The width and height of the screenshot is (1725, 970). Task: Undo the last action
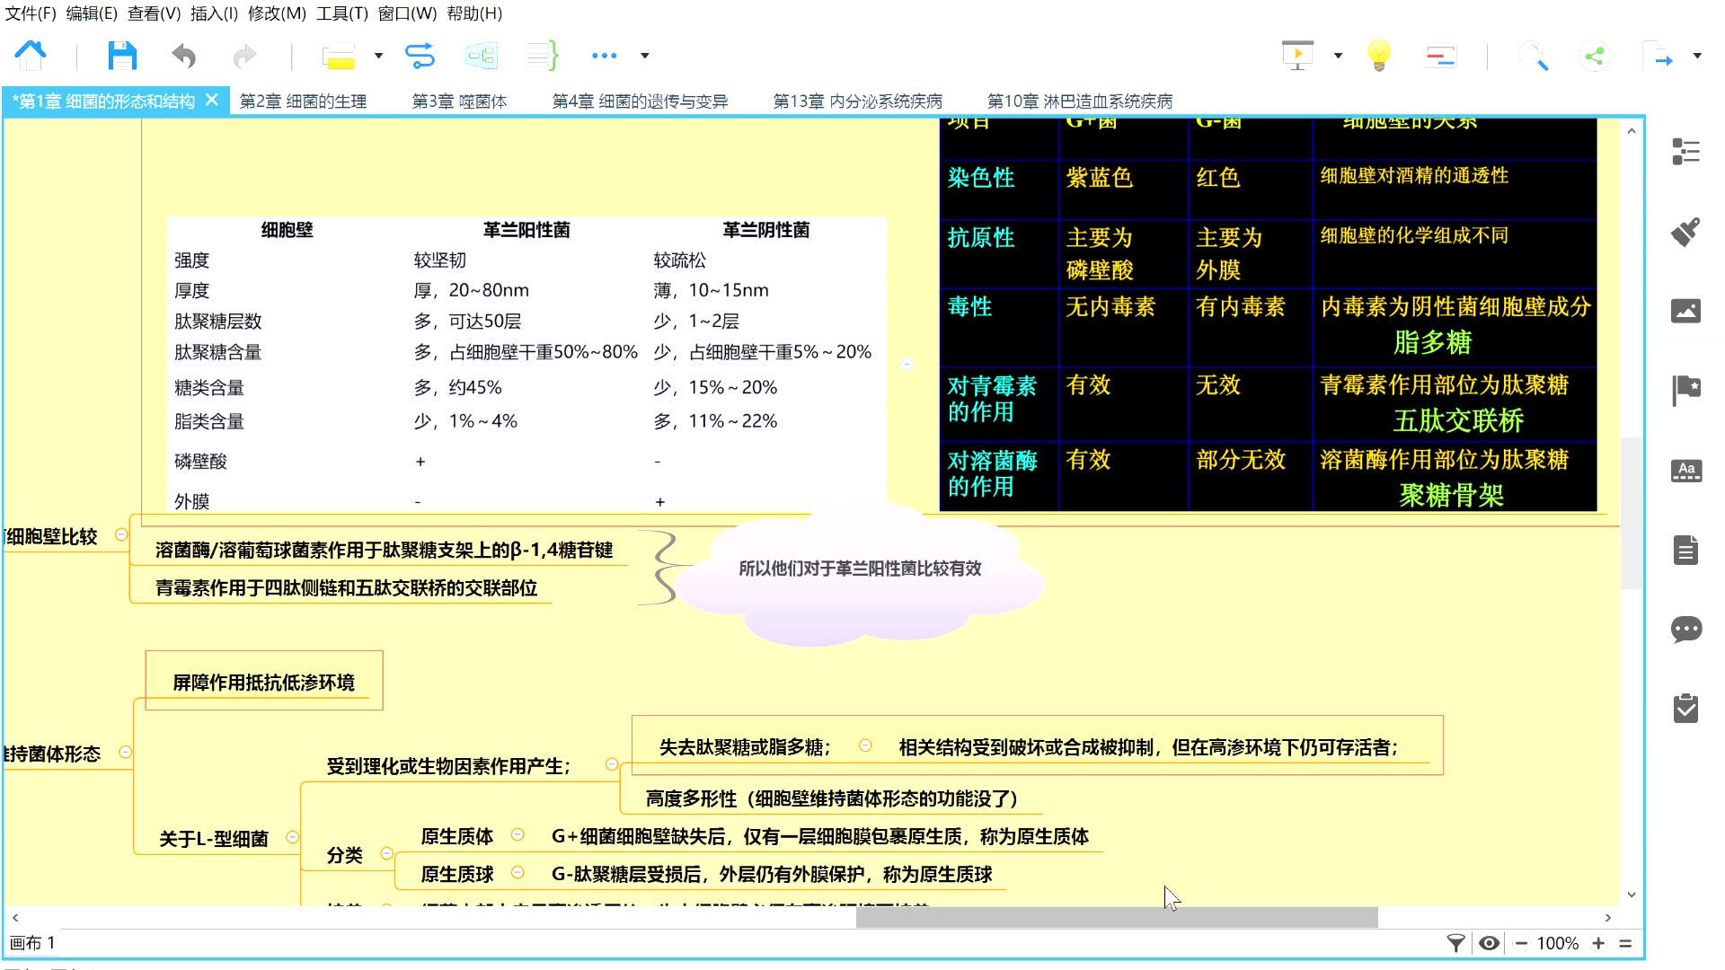click(183, 57)
